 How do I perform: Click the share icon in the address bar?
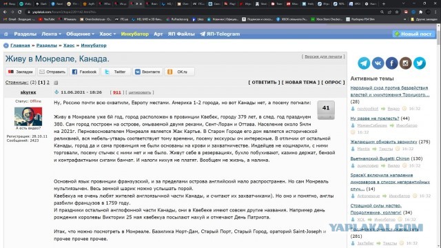(x=389, y=12)
